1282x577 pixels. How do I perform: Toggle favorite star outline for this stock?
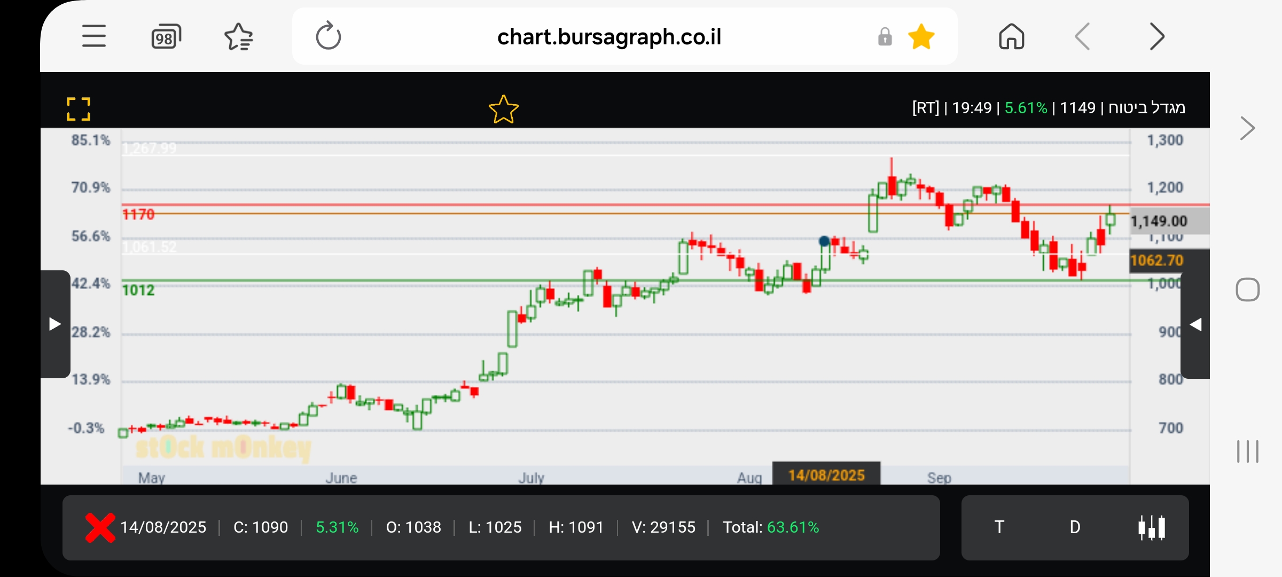[x=503, y=109]
